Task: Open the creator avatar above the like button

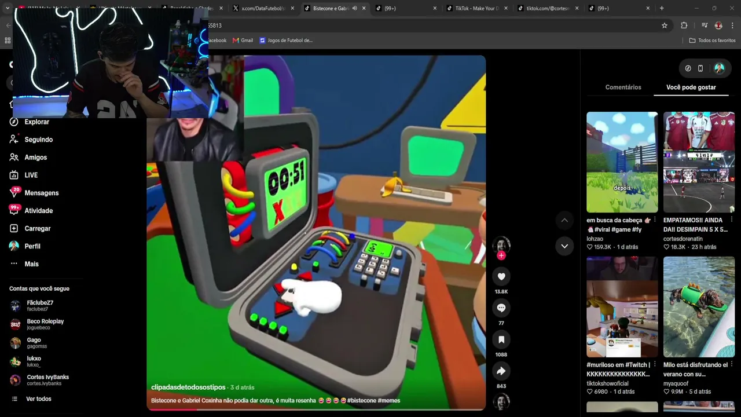Action: 501,245
